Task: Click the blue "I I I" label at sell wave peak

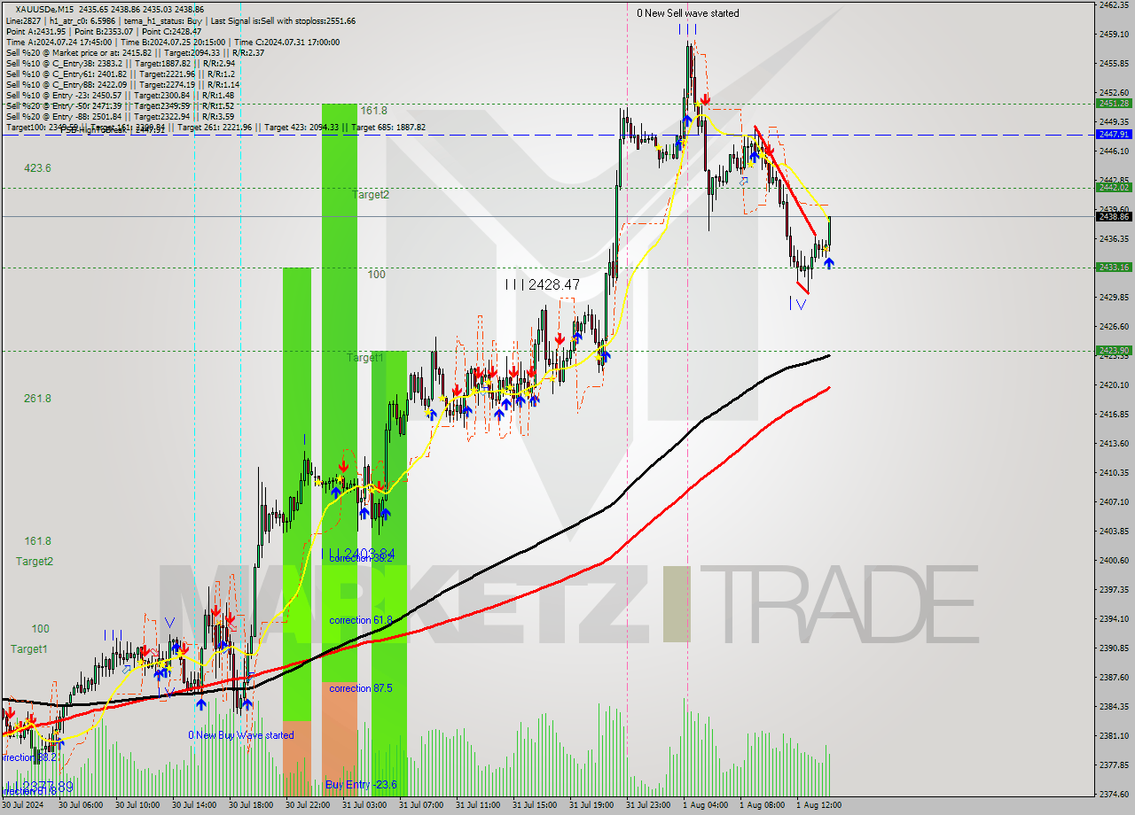Action: pos(688,29)
